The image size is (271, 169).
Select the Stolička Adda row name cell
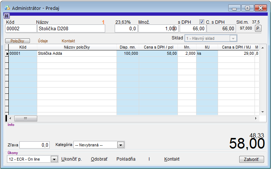coord(77,53)
